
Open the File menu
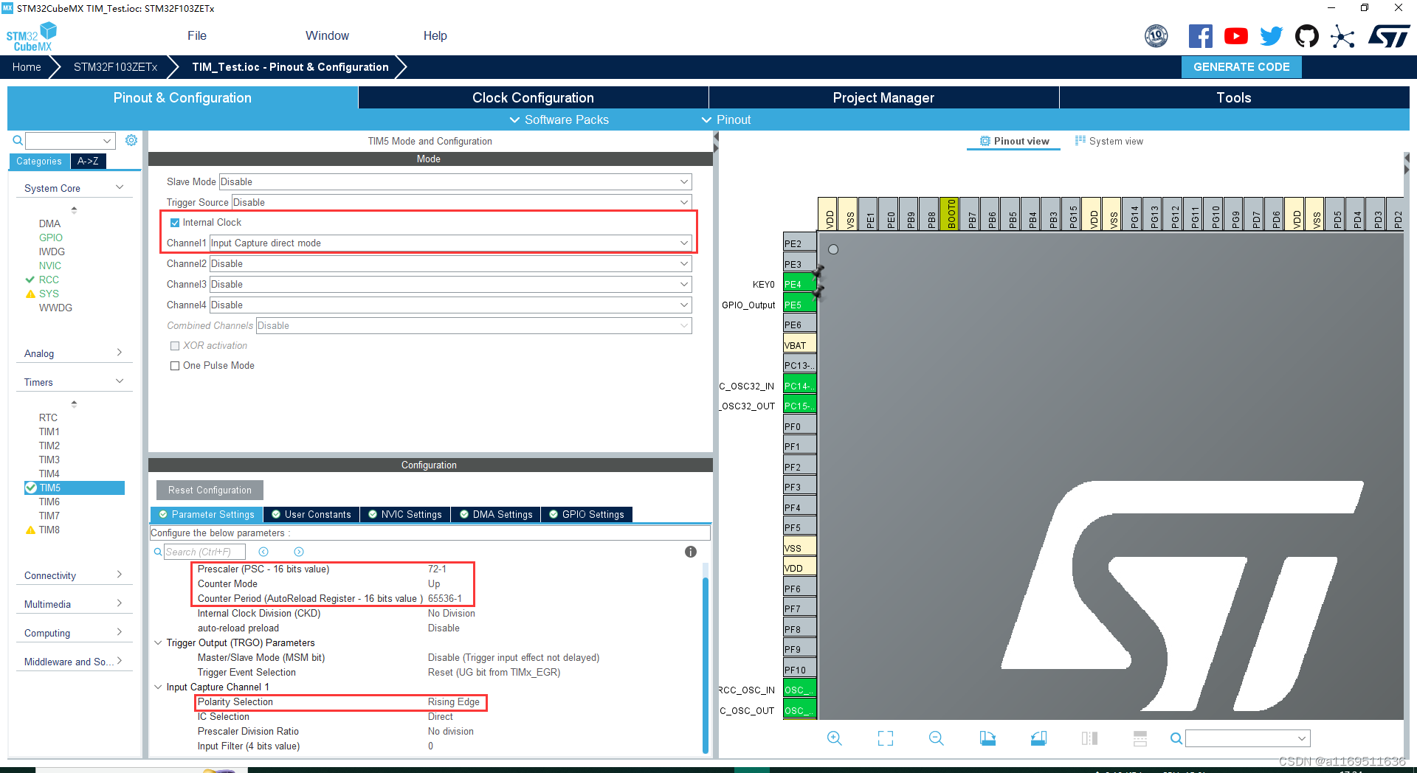(197, 35)
